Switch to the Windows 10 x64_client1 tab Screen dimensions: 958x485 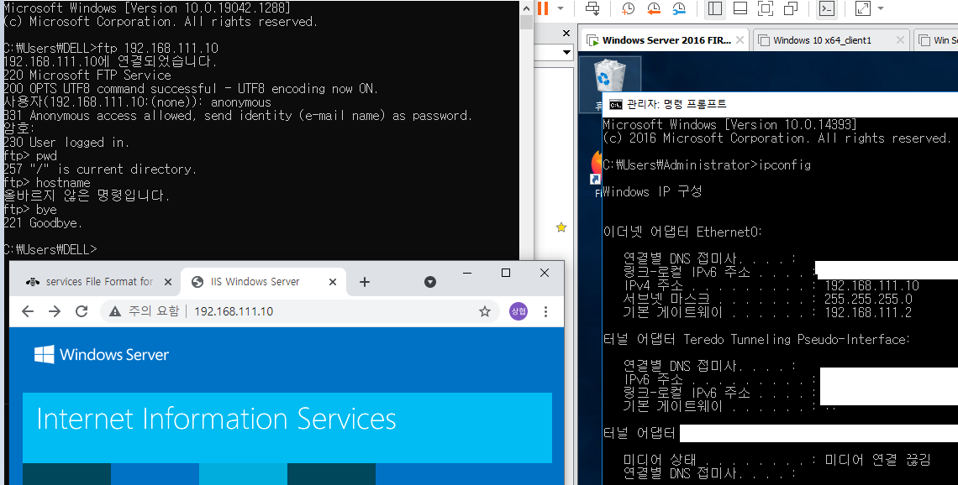tap(823, 40)
